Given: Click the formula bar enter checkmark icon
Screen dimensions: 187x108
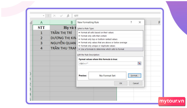Looking at the screenshot, I should pyautogui.click(x=61, y=16).
